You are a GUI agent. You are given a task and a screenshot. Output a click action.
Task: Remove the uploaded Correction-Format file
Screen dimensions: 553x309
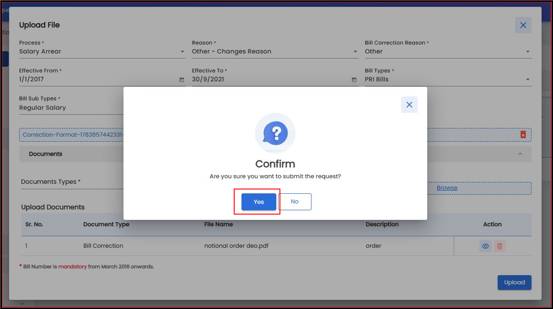(523, 134)
